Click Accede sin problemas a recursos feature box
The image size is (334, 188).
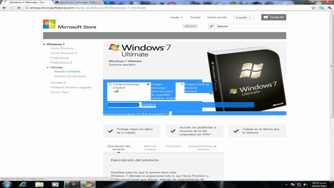[194, 131]
